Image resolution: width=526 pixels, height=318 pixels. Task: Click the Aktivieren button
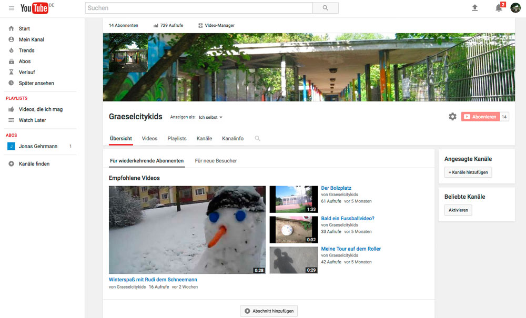(x=458, y=210)
